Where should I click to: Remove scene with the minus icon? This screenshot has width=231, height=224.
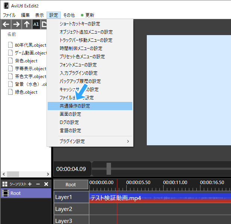(38, 184)
